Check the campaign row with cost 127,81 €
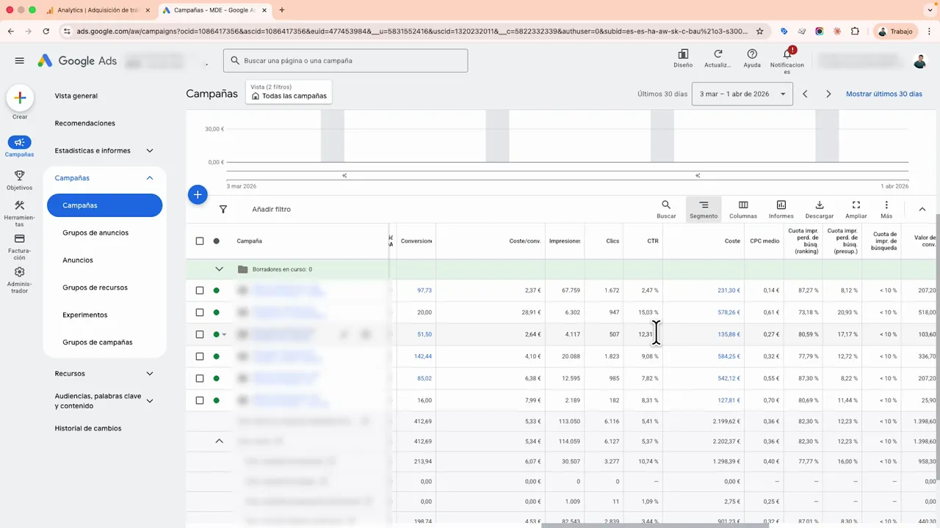 tap(200, 400)
